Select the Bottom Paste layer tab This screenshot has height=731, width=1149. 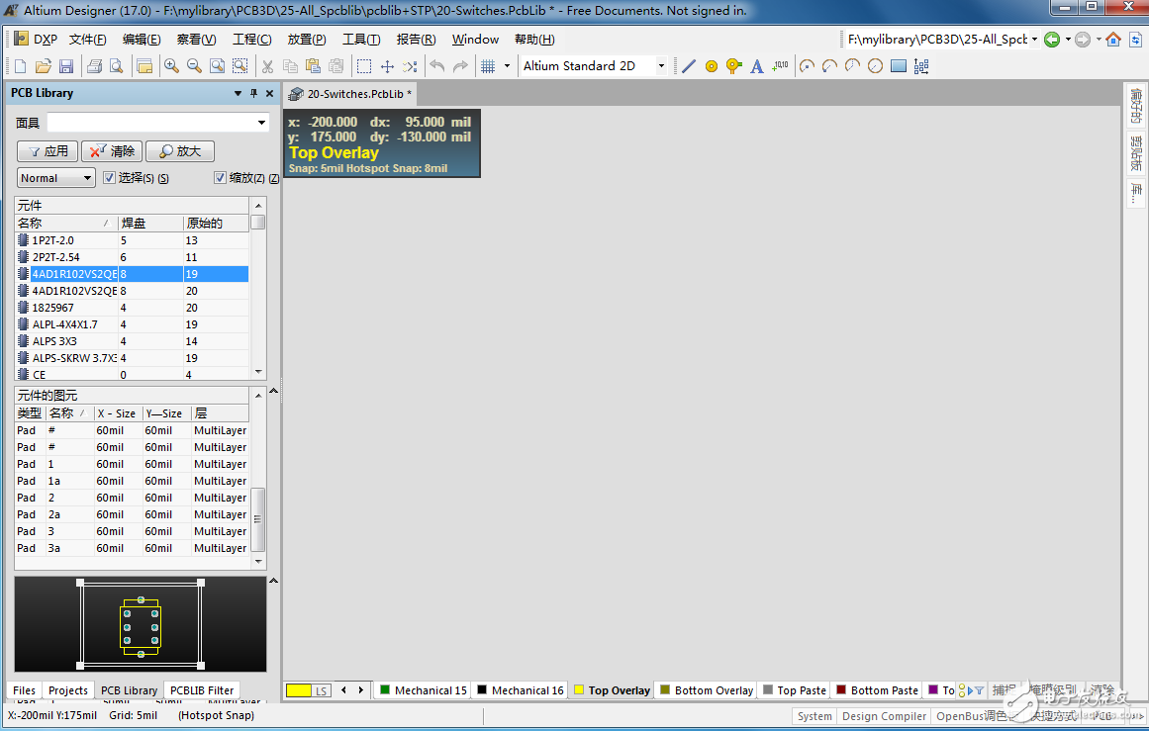[x=877, y=690]
